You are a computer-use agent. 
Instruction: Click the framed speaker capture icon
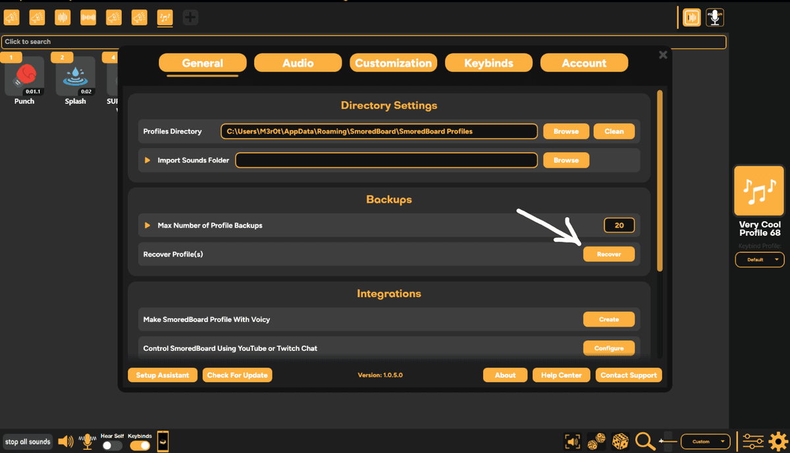[573, 442]
